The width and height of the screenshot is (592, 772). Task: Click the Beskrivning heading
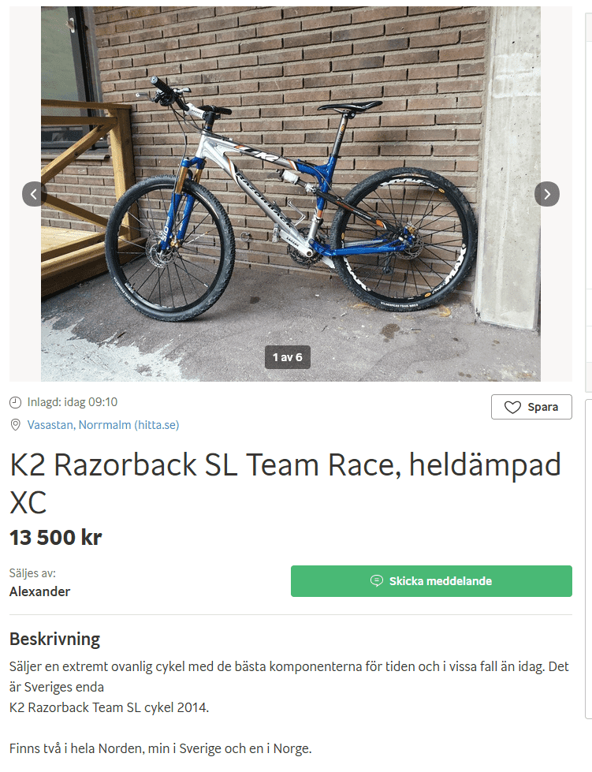pos(54,639)
